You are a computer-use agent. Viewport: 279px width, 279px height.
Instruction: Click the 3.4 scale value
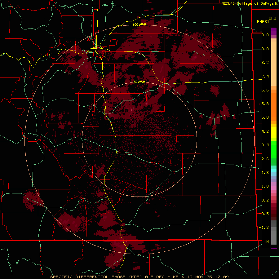pyautogui.click(x=265, y=145)
